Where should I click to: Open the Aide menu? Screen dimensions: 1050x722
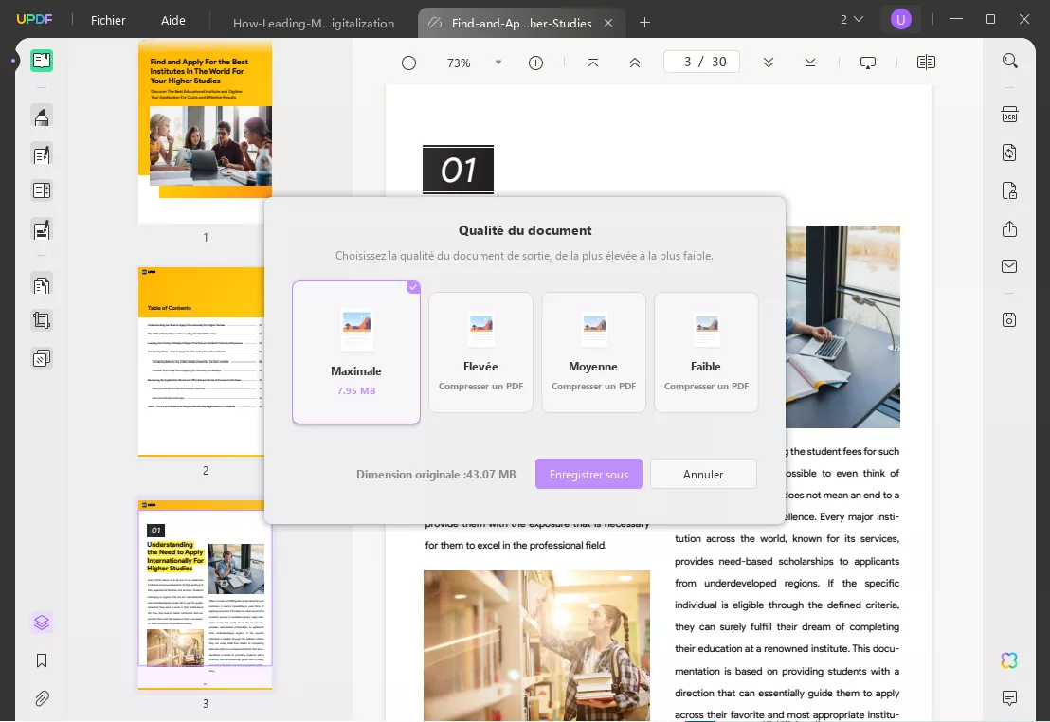point(172,20)
